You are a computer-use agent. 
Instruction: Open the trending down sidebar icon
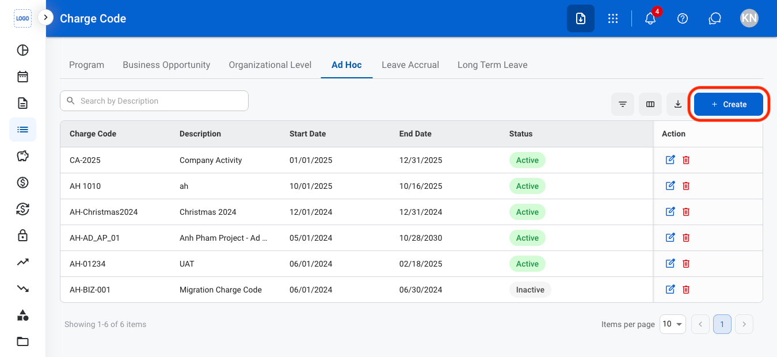coord(22,288)
